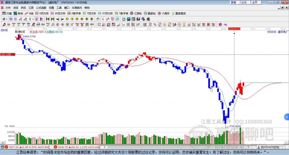Click the 858608 虚拟电厂 stock label
This screenshot has height=155, width=289.
click(278, 32)
